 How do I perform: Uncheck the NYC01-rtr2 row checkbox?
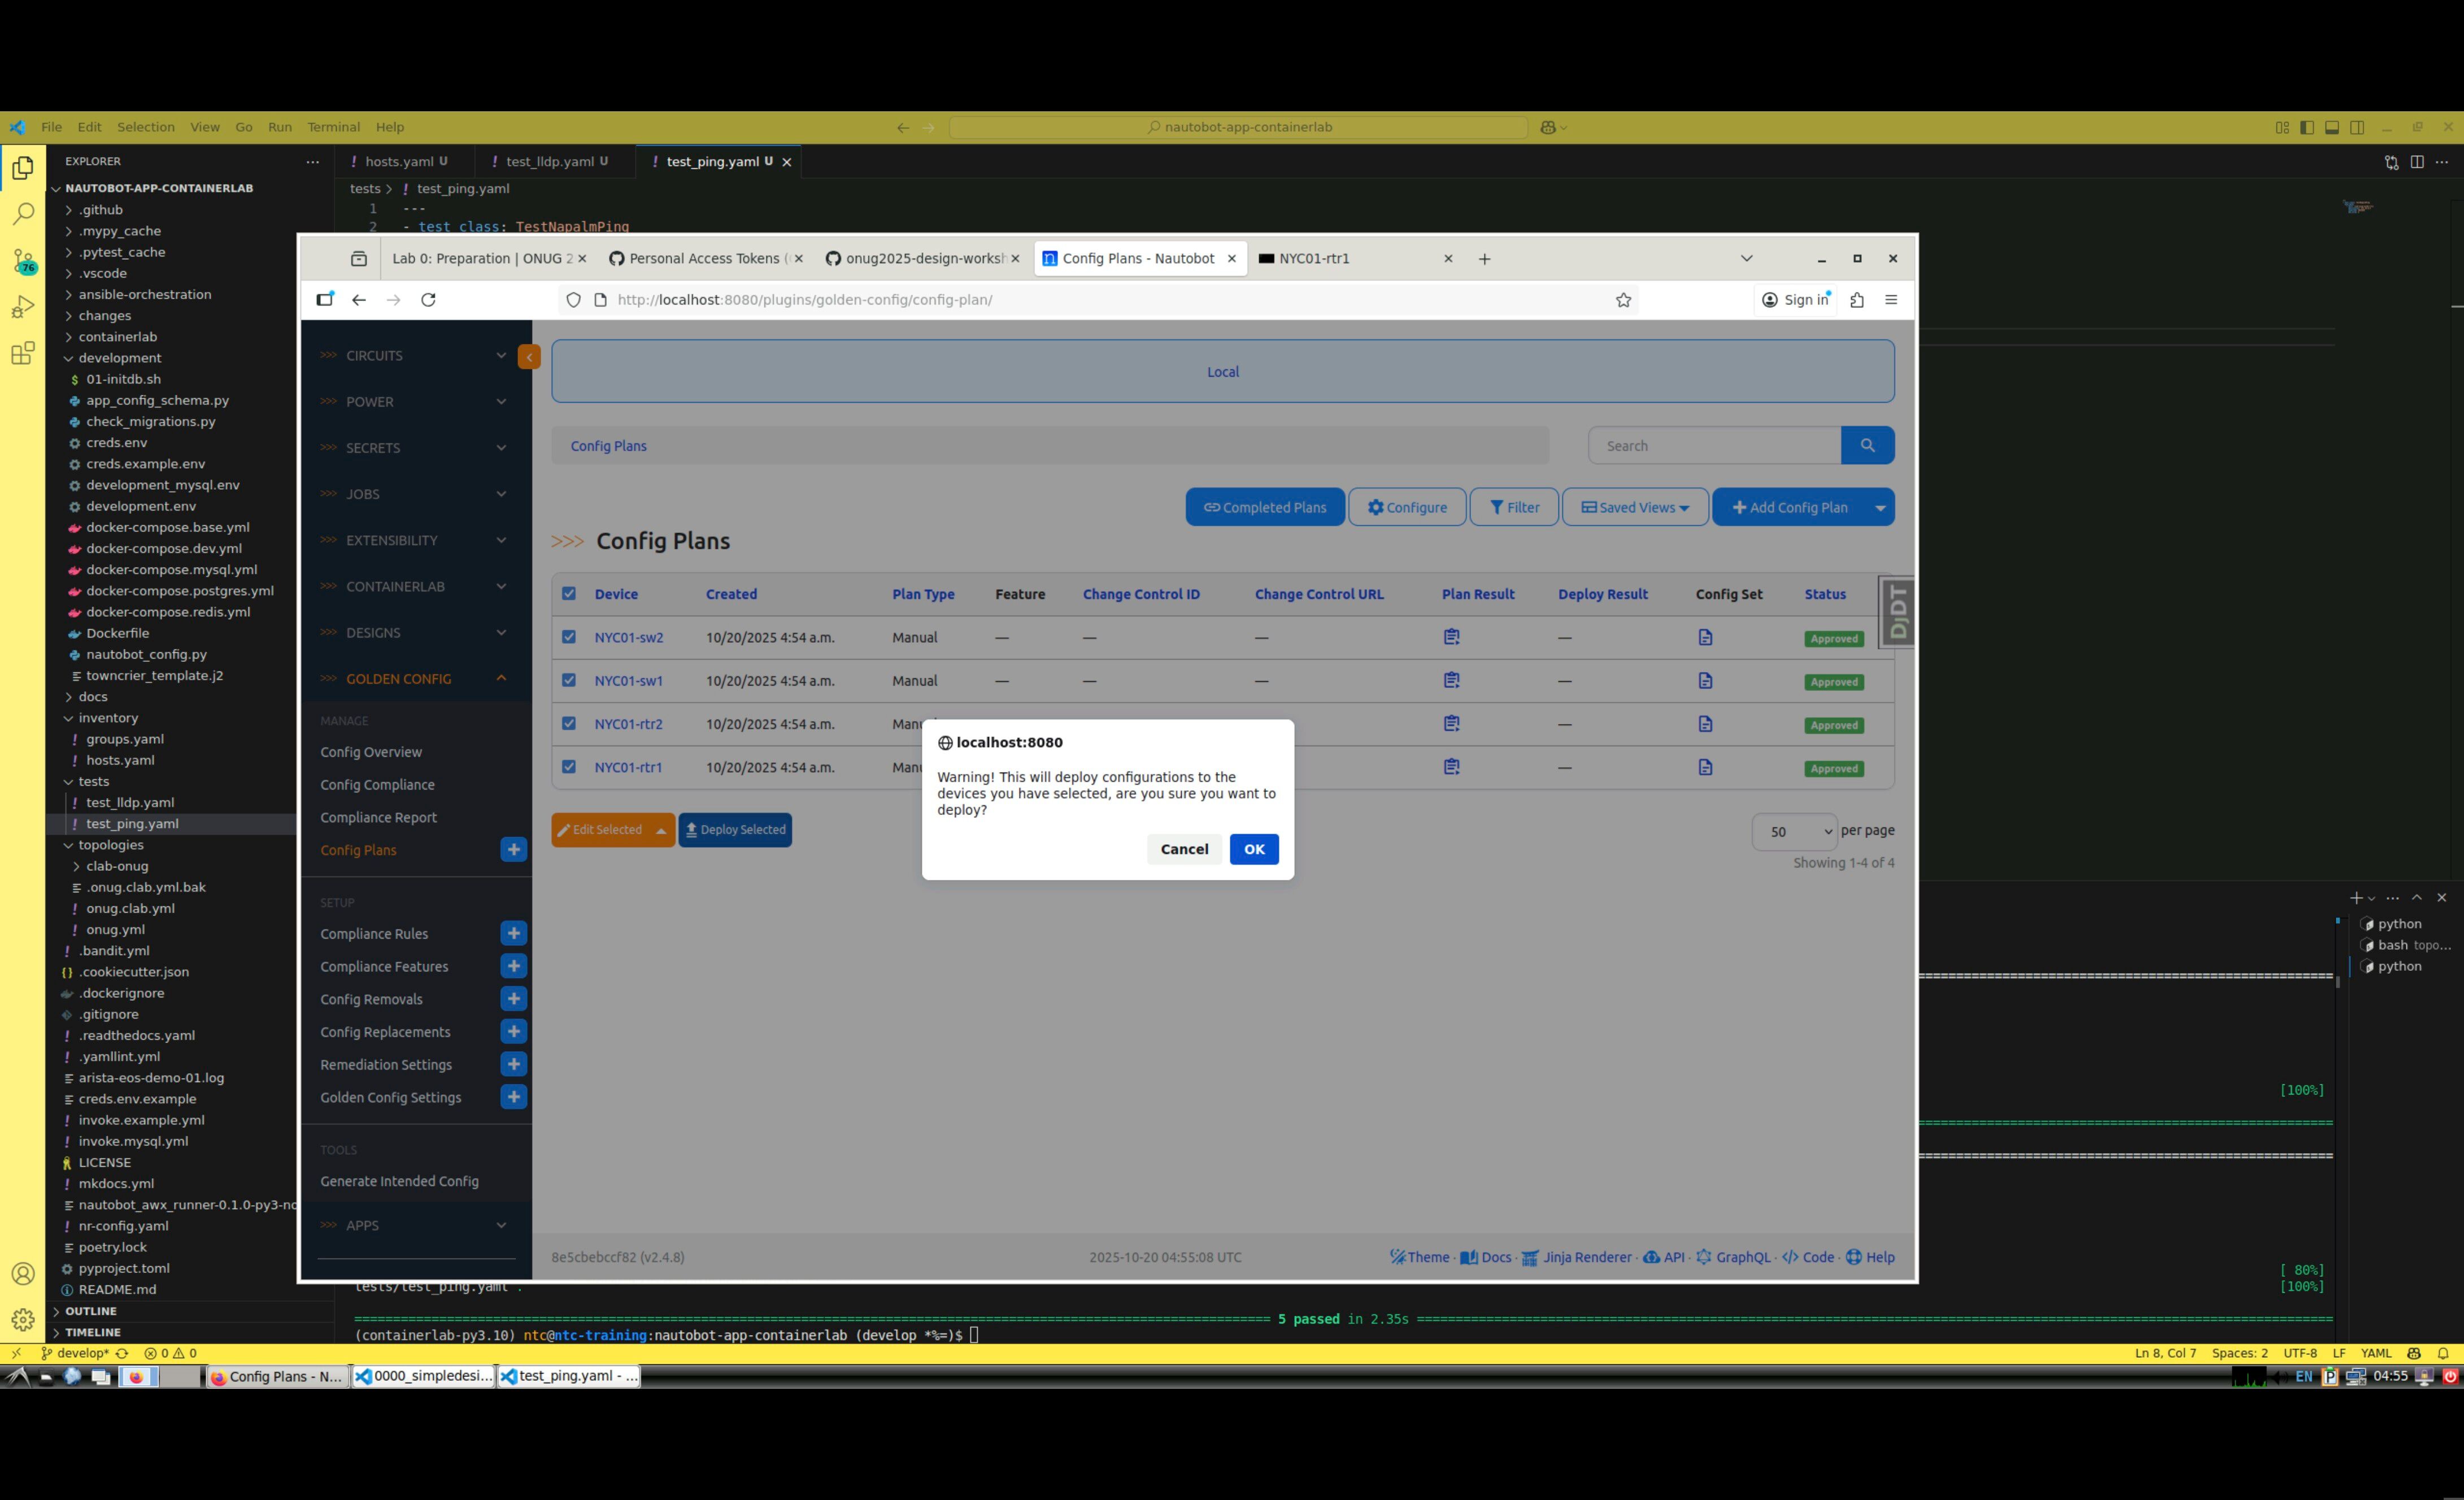pos(569,724)
